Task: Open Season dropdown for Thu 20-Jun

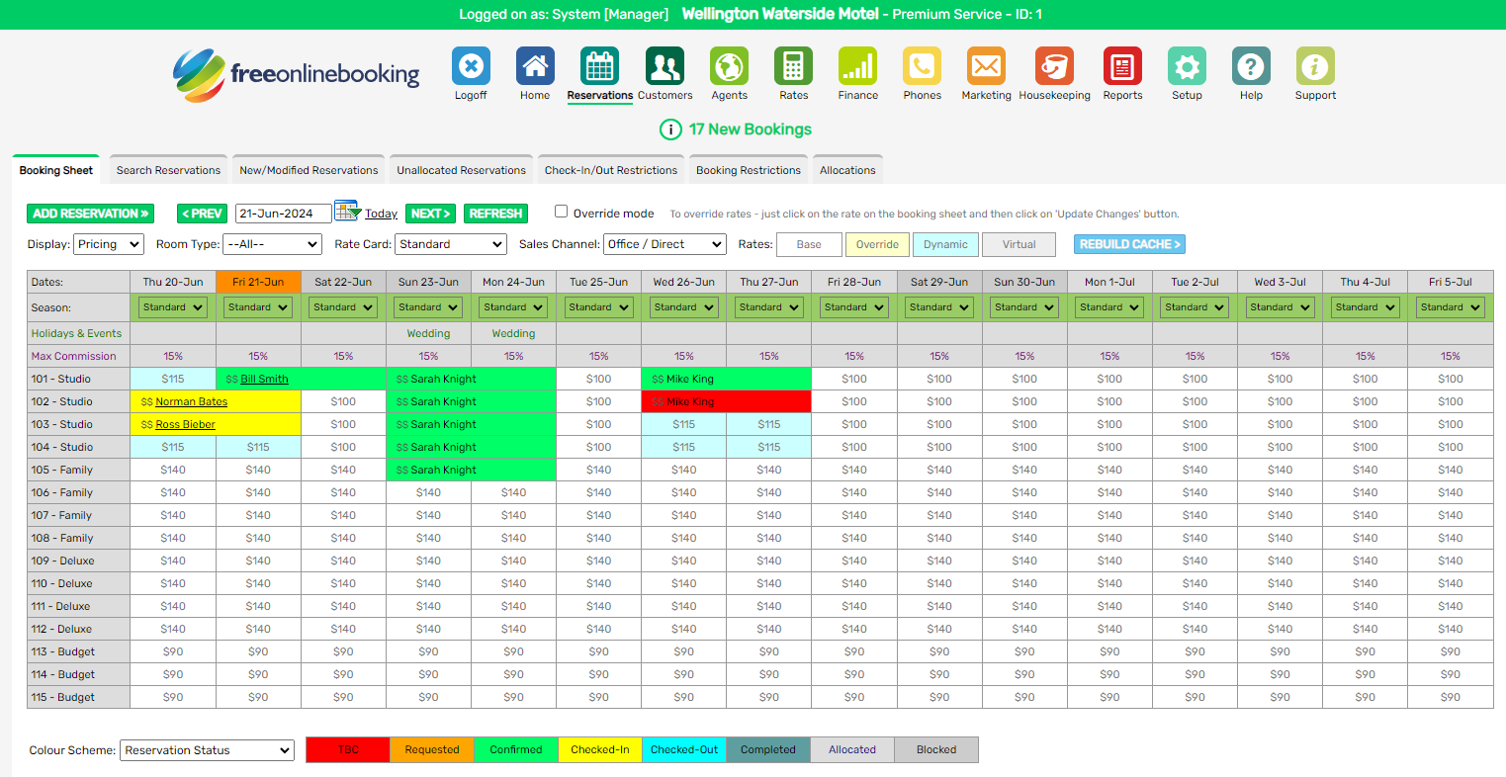Action: click(x=173, y=307)
